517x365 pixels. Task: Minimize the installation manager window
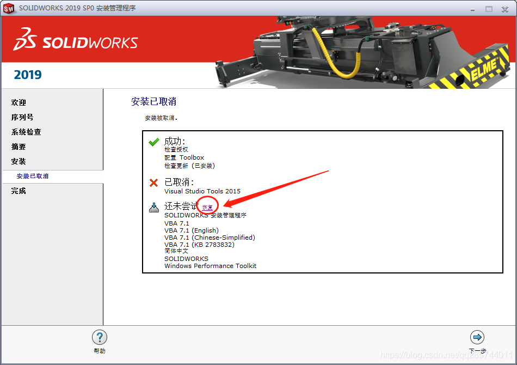click(x=472, y=9)
